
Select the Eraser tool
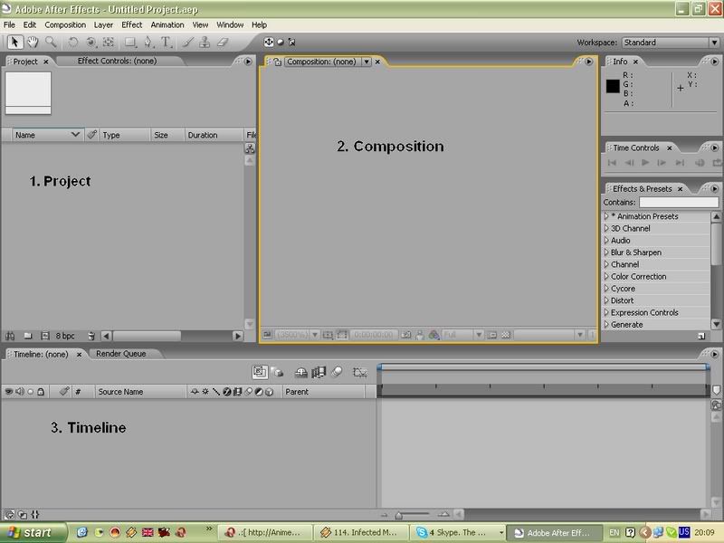(x=223, y=43)
